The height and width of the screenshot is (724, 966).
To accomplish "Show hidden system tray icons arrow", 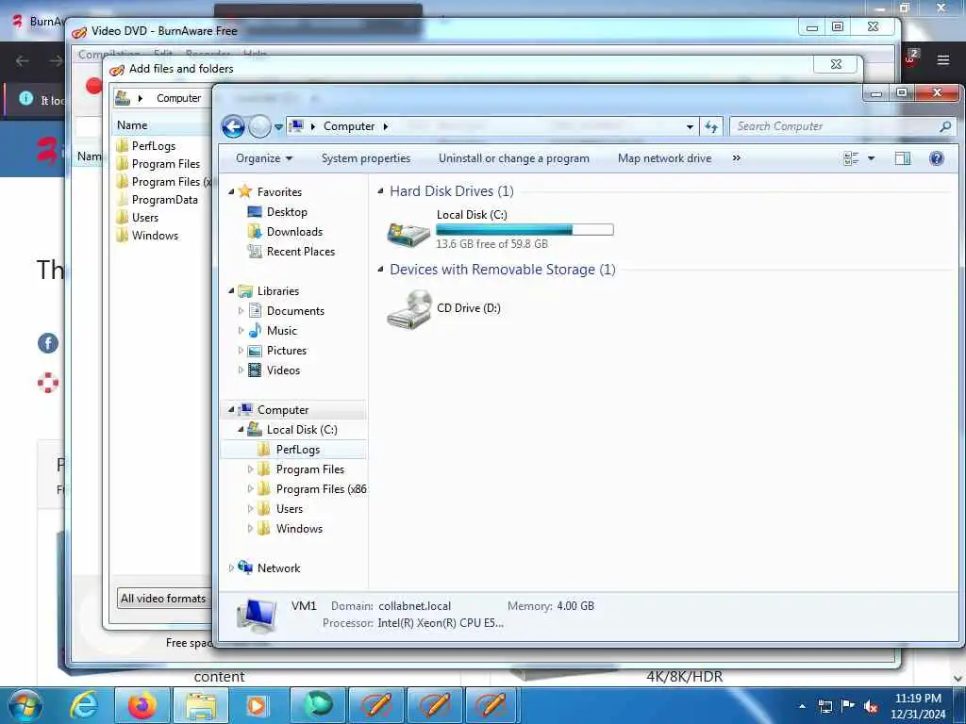I will pyautogui.click(x=802, y=706).
